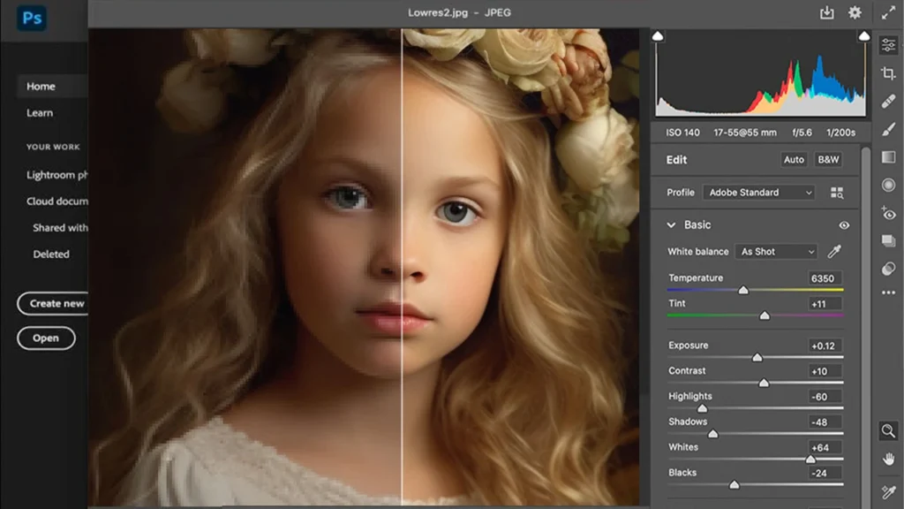The width and height of the screenshot is (904, 509).
Task: Click the Temperature value field 6350
Action: (x=825, y=278)
